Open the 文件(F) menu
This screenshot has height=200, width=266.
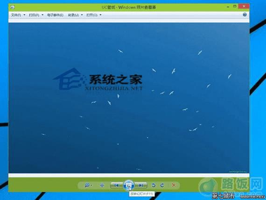18,15
